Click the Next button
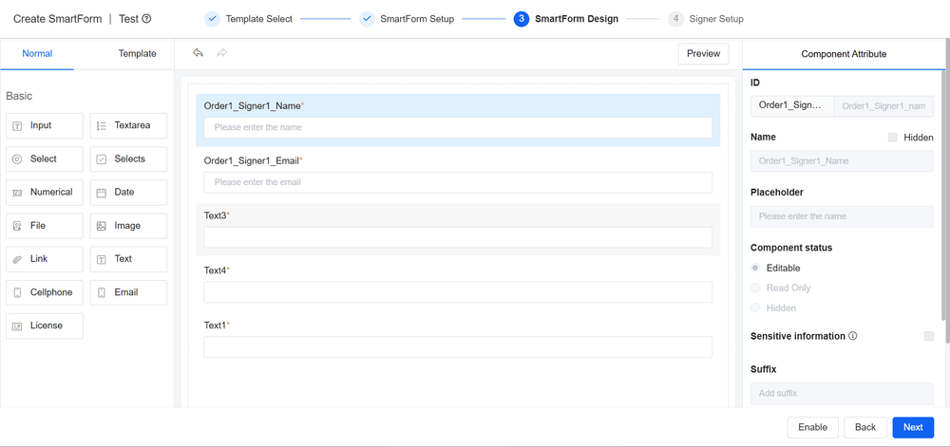Screen dimensions: 950x447 912,427
